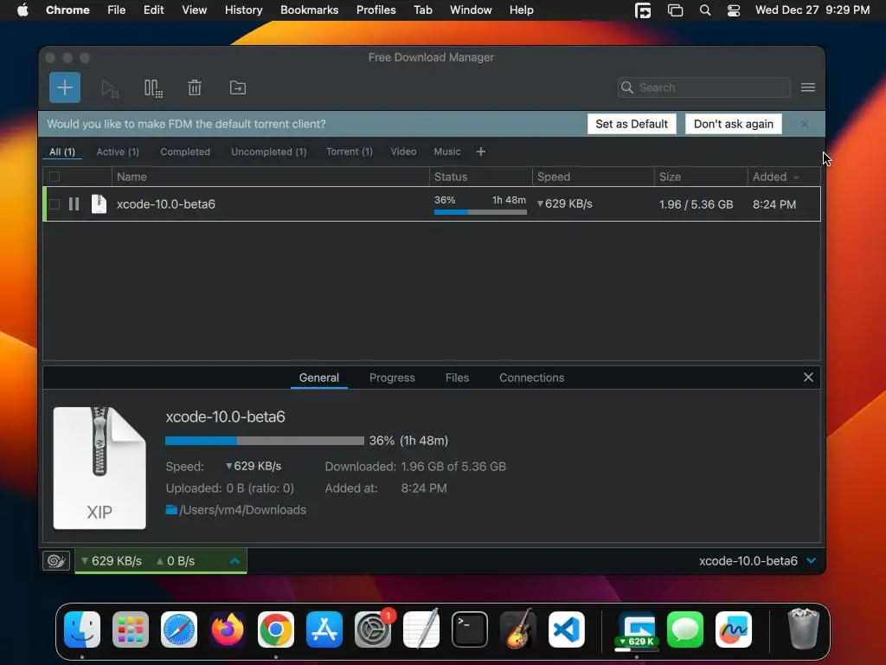Open the Window menu in menu bar
This screenshot has width=886, height=665.
point(471,10)
